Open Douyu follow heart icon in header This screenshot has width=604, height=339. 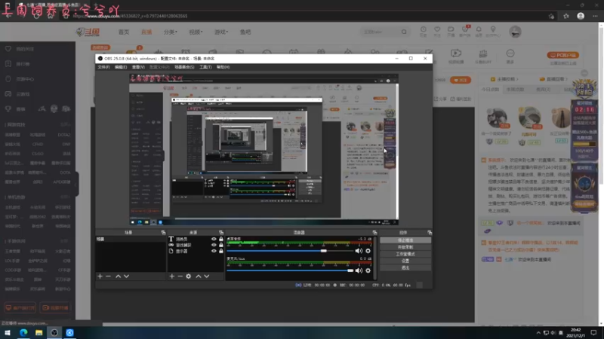pyautogui.click(x=437, y=31)
